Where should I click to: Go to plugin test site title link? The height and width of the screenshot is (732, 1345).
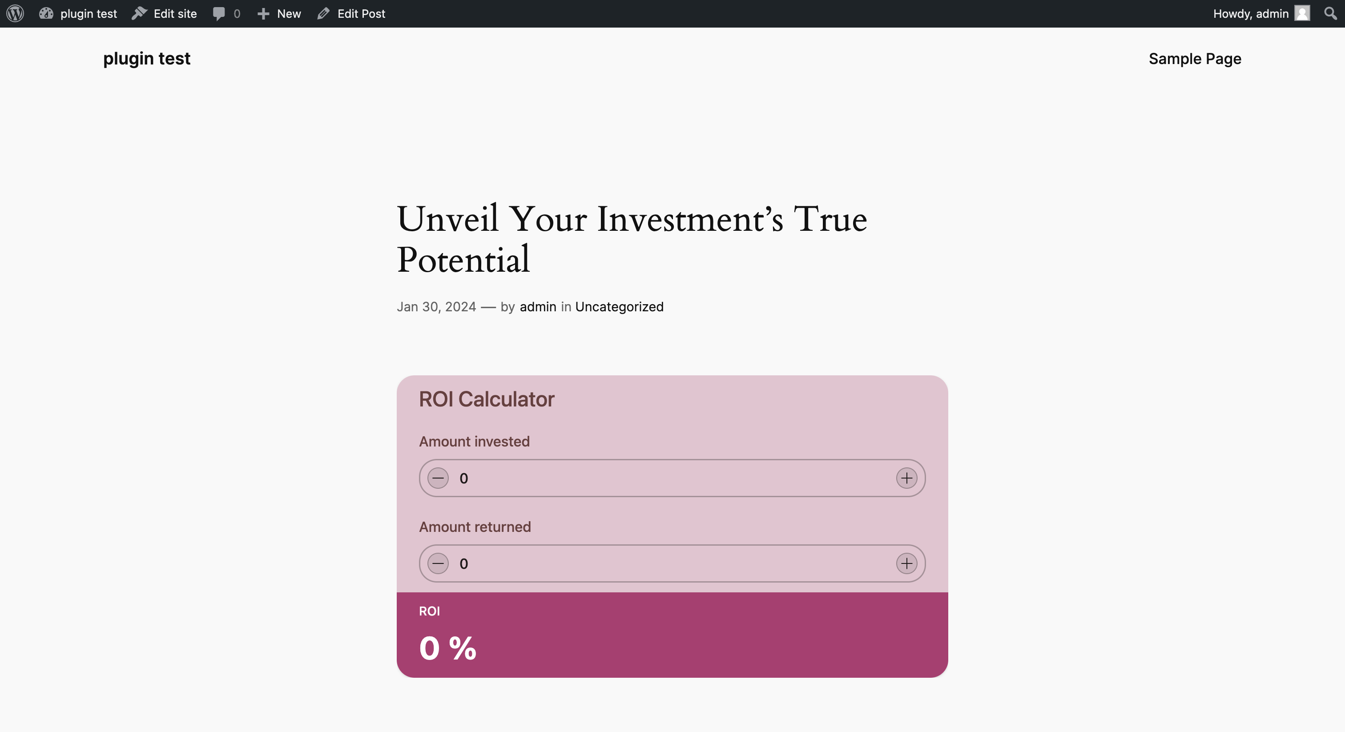click(x=147, y=59)
